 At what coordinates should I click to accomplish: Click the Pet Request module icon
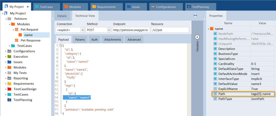[x=17, y=30]
